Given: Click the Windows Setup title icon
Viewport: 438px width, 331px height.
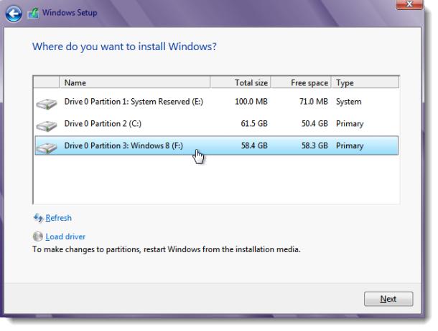Looking at the screenshot, I should point(33,13).
